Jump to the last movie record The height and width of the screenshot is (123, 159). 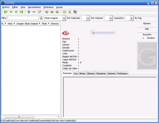[21, 12]
